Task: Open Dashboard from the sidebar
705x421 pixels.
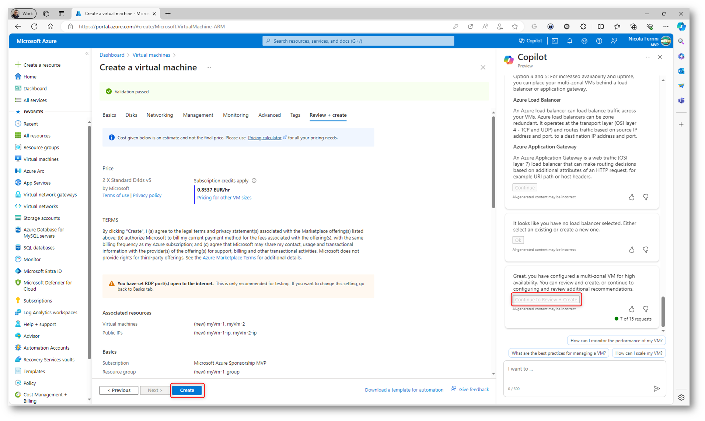Action: point(35,88)
